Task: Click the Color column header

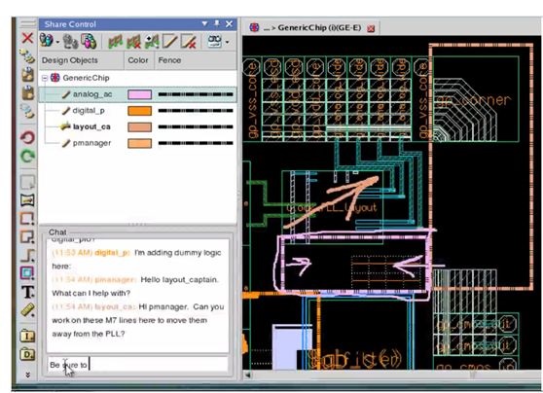Action: pos(139,60)
